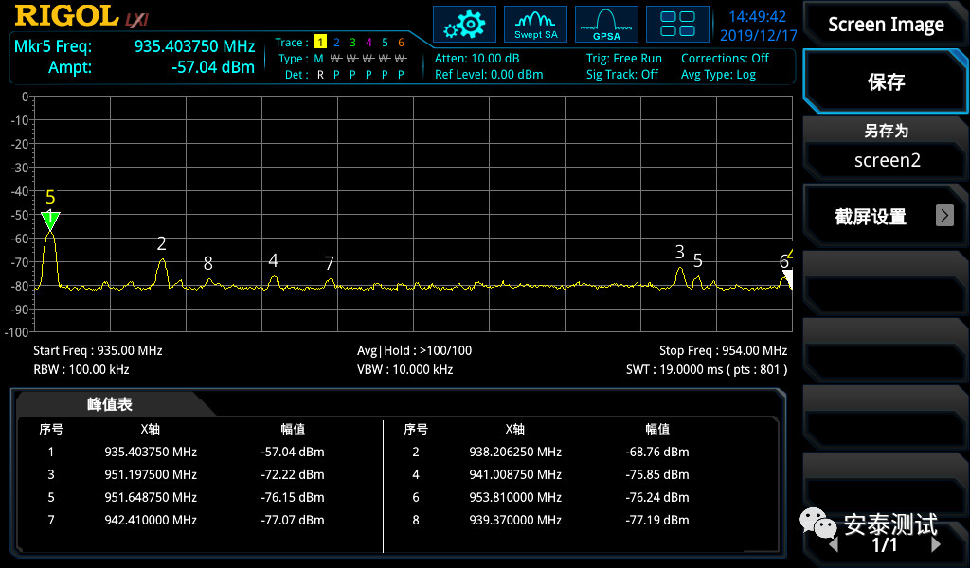970x568 pixels.
Task: Select the GPSA mode icon
Action: tap(606, 24)
